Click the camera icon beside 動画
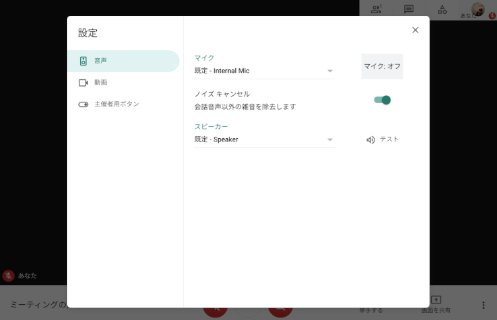 pos(83,83)
